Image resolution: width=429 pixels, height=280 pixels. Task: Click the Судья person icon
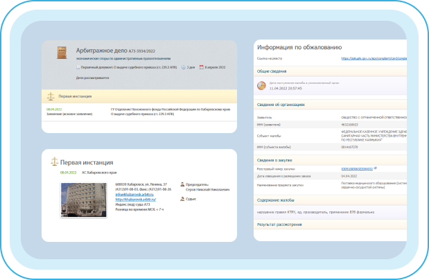click(x=182, y=198)
